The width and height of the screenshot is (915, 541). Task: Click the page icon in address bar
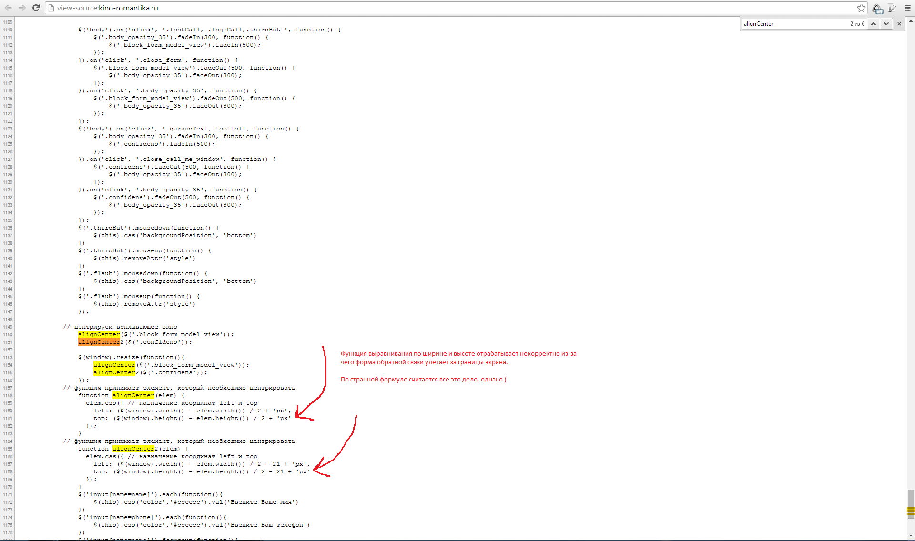point(51,8)
